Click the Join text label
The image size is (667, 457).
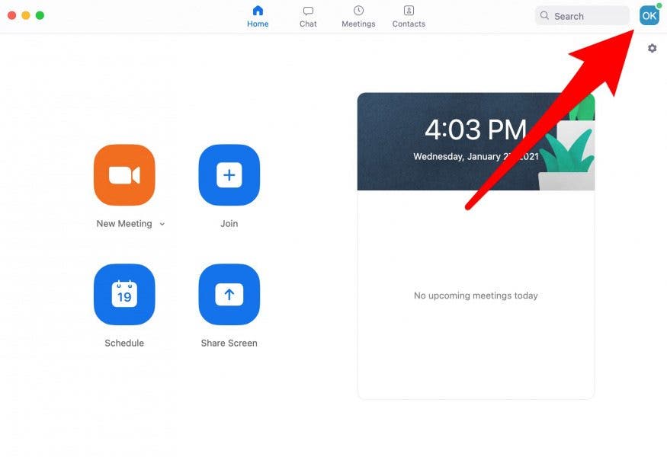(x=229, y=224)
